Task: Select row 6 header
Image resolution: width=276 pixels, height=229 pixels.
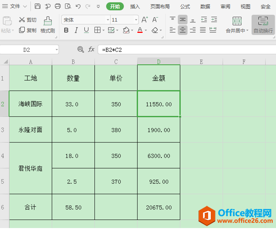Action: [x=4, y=207]
